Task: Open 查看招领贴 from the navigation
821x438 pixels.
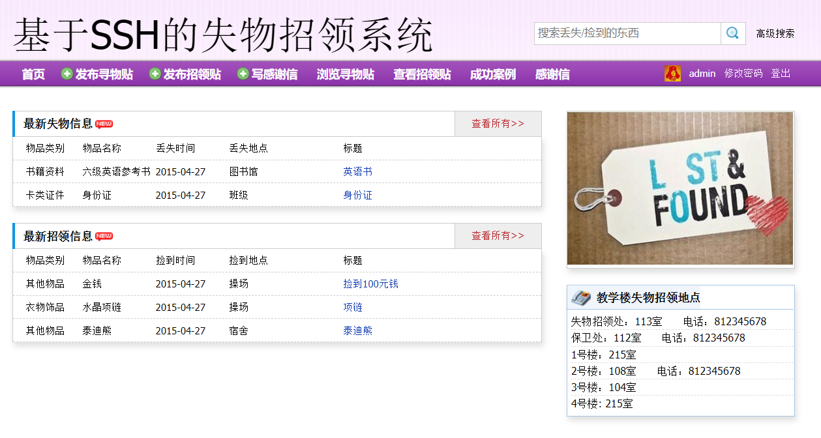Action: pyautogui.click(x=421, y=74)
